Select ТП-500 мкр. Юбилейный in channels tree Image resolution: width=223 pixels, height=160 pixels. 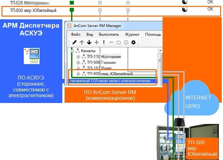click(x=110, y=74)
